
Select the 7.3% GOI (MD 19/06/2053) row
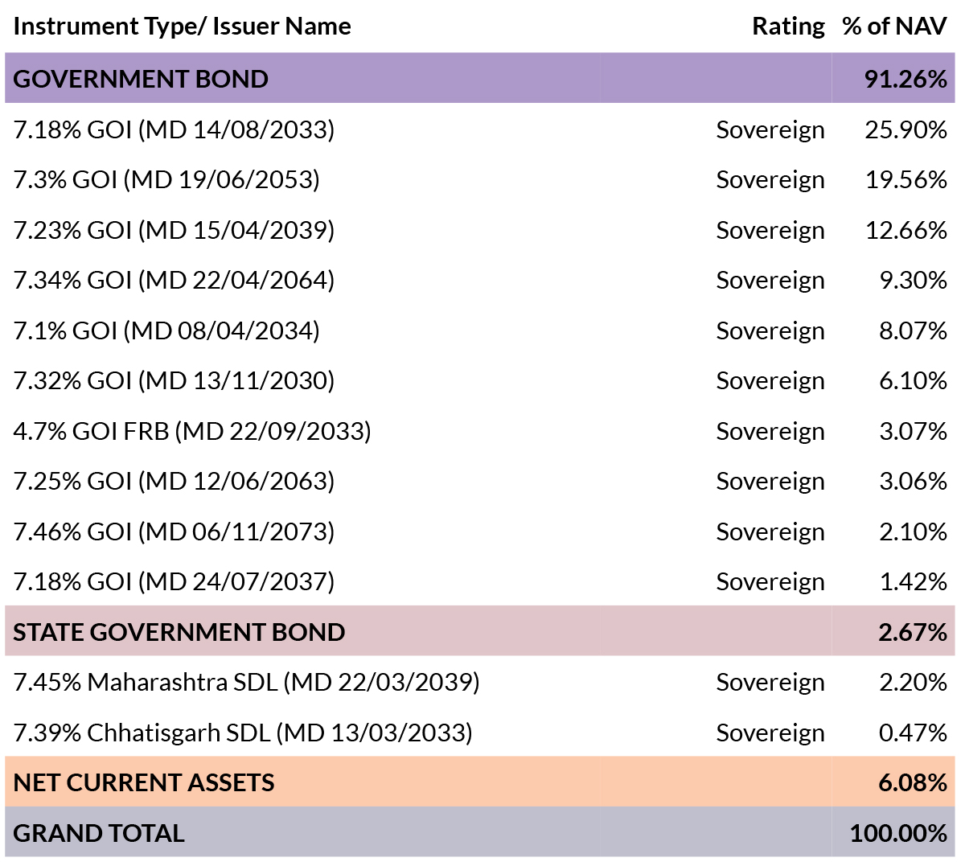coord(480,179)
